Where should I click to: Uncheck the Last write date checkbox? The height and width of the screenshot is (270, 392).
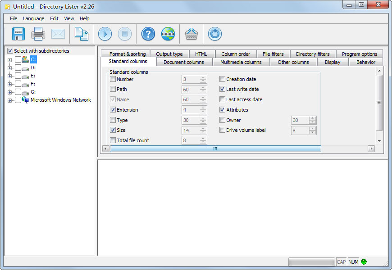[222, 89]
